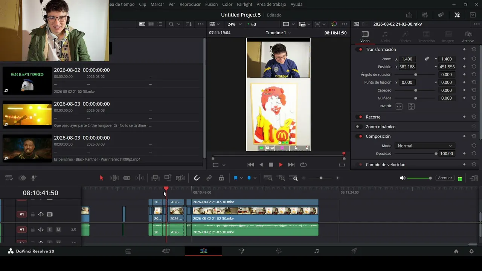Viewport: 482px width, 271px height.
Task: Mute the speaker volume icon
Action: [x=403, y=178]
